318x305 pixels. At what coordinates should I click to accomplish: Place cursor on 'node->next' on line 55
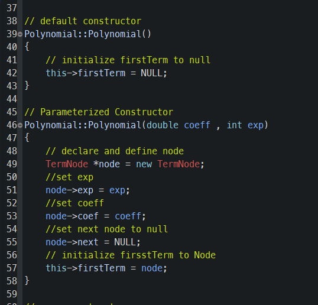72,242
